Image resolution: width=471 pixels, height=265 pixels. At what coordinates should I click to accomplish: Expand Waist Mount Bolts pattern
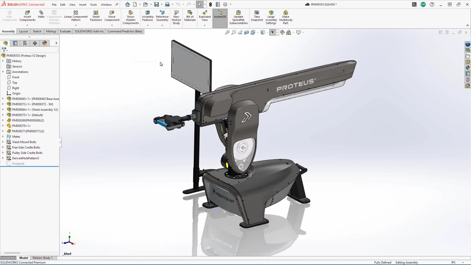point(3,142)
